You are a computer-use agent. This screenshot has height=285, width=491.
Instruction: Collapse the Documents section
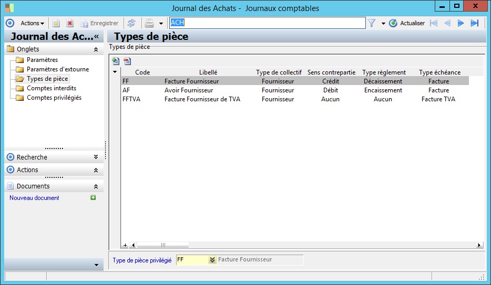coord(96,186)
